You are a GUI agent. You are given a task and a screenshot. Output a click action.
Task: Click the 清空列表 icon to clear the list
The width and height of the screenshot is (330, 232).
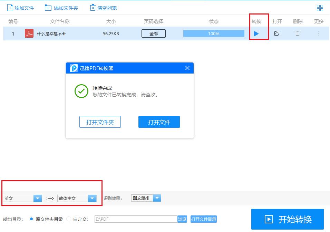92,7
